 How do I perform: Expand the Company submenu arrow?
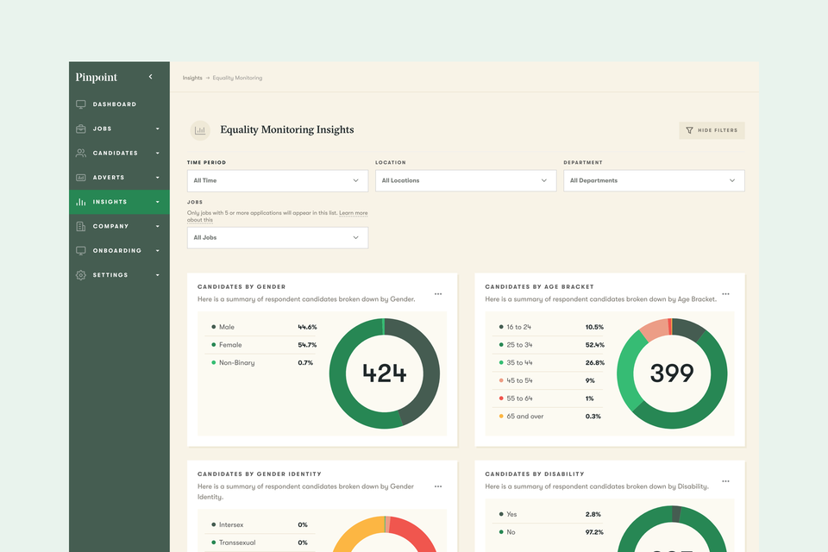point(157,226)
